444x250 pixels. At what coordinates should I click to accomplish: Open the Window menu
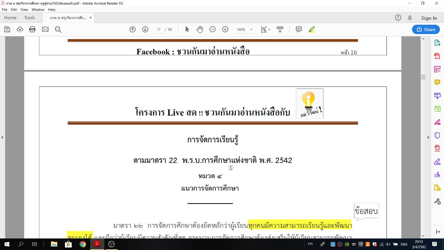pos(38,10)
